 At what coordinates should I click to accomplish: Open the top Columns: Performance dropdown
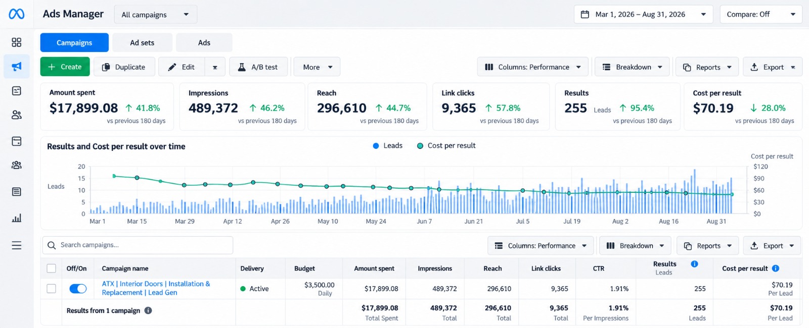click(533, 67)
